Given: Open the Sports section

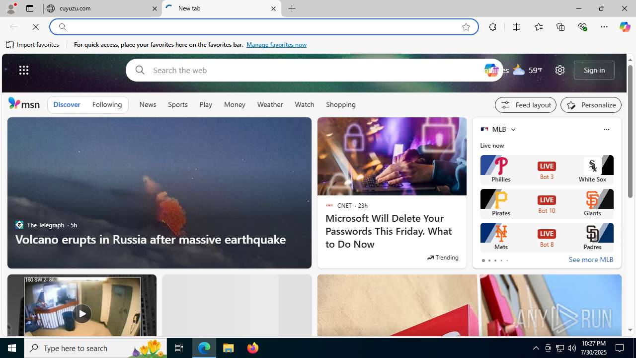Looking at the screenshot, I should [x=178, y=105].
